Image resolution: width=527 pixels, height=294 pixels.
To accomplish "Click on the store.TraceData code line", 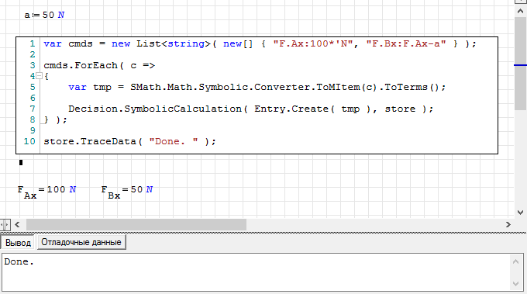I will (x=129, y=141).
